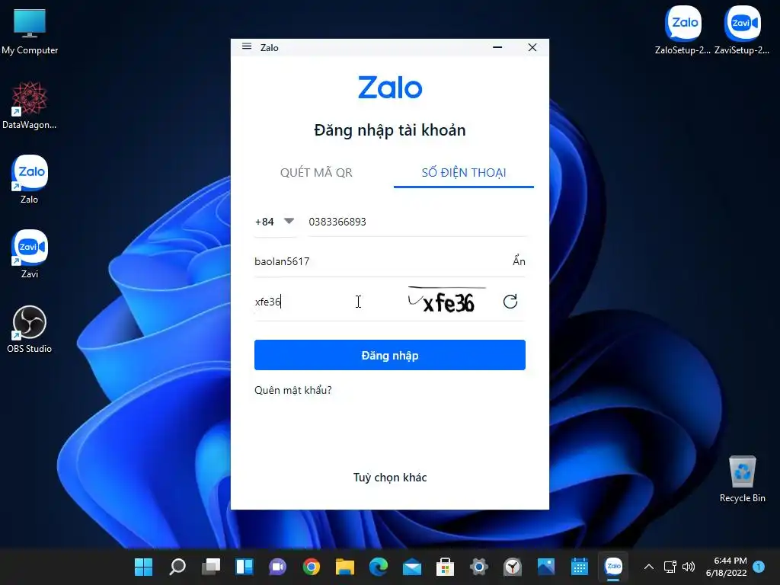
Task: Open Calendar app from taskbar
Action: [580, 567]
